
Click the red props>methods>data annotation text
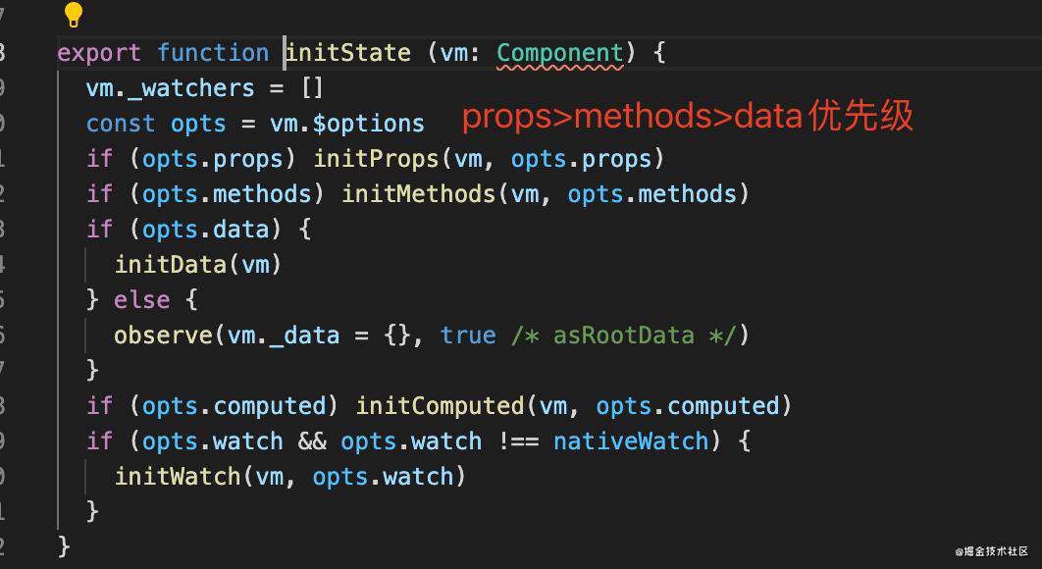click(x=687, y=117)
